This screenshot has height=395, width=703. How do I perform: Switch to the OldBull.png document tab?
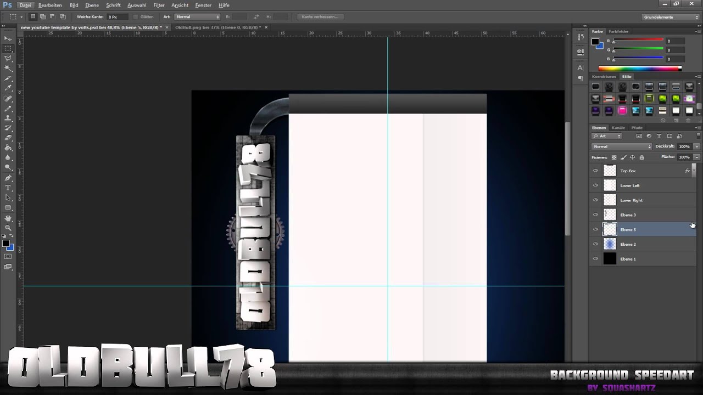pyautogui.click(x=219, y=27)
